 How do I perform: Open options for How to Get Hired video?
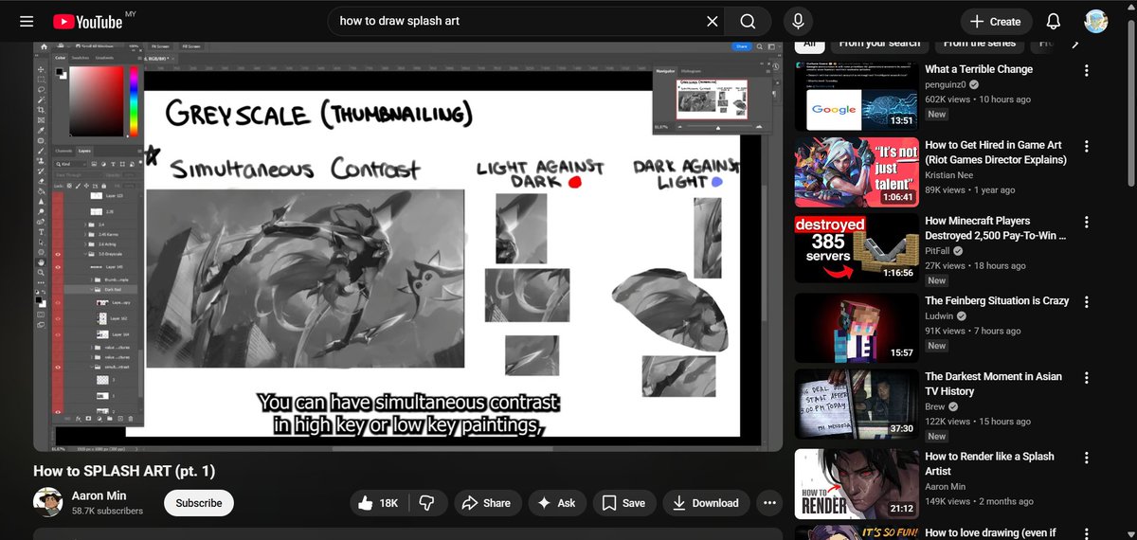[1087, 146]
